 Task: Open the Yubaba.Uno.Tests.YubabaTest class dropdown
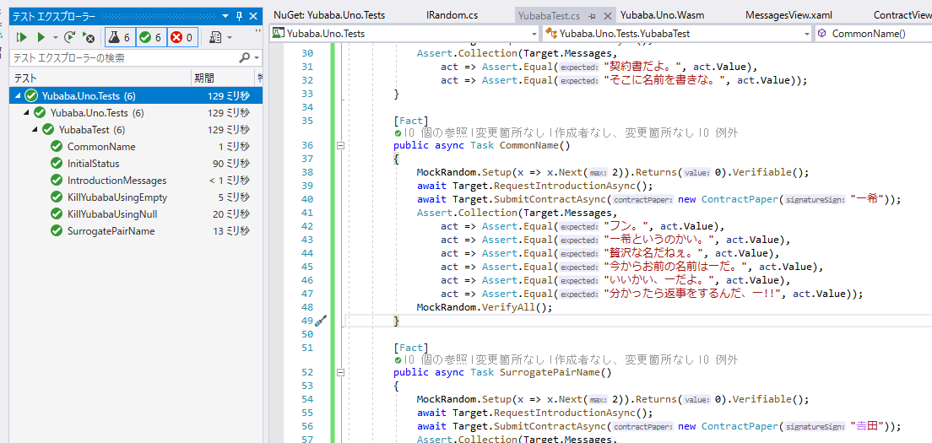click(x=805, y=34)
